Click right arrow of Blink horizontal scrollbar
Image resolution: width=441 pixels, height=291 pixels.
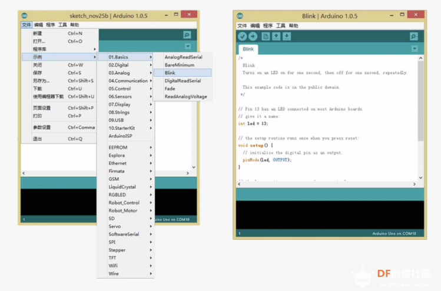coord(415,184)
